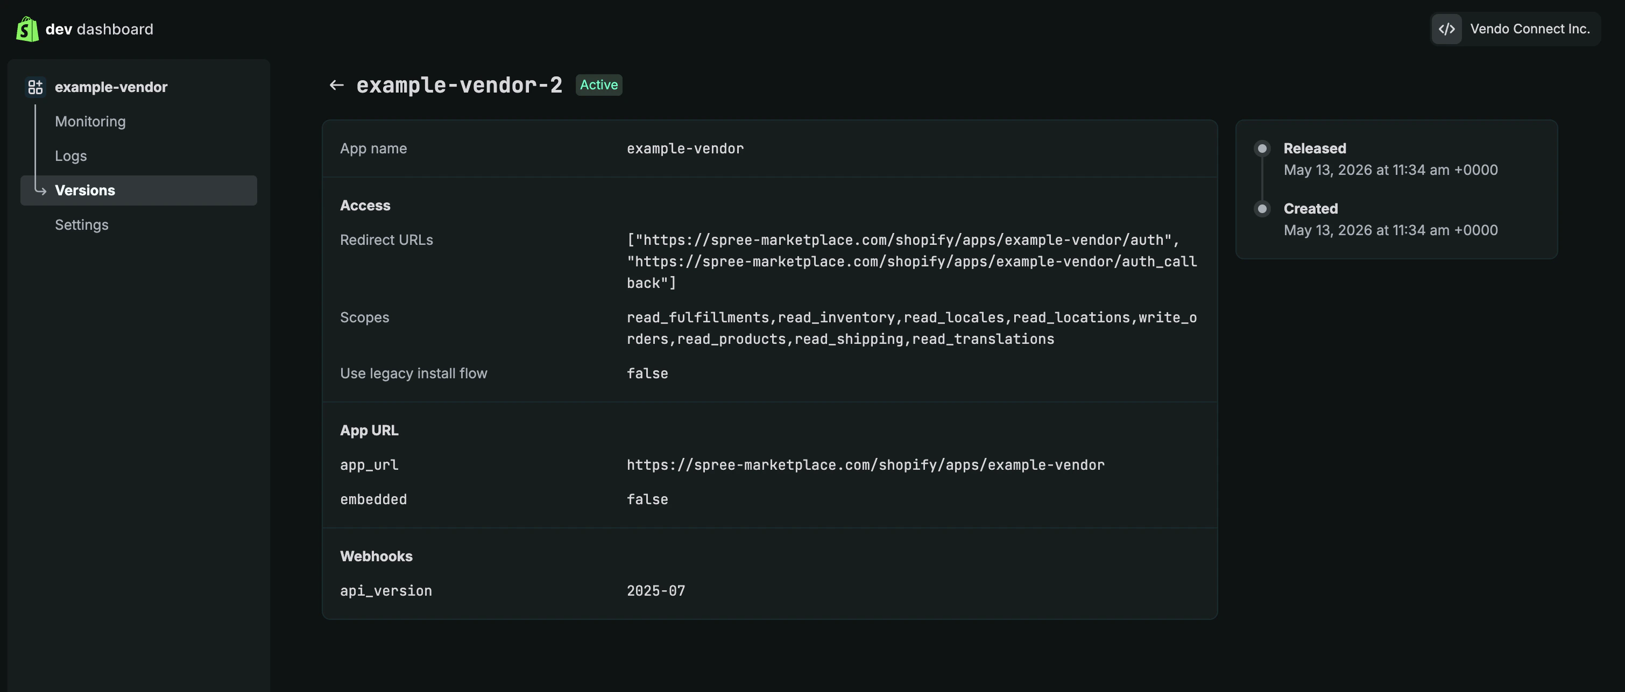Select example-vendor app in sidebar

pos(111,87)
